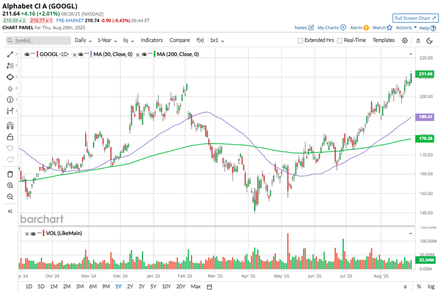Delete drawings with the trash icon

click(10, 174)
